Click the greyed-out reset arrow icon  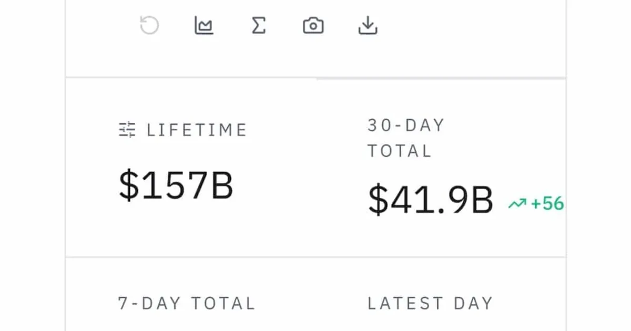(x=149, y=25)
